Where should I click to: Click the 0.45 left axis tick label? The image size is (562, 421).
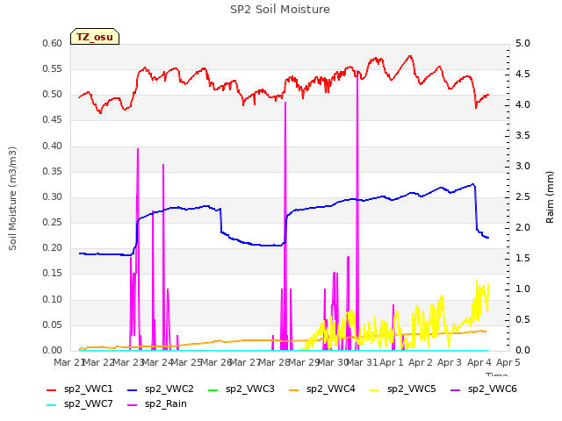pyautogui.click(x=53, y=120)
